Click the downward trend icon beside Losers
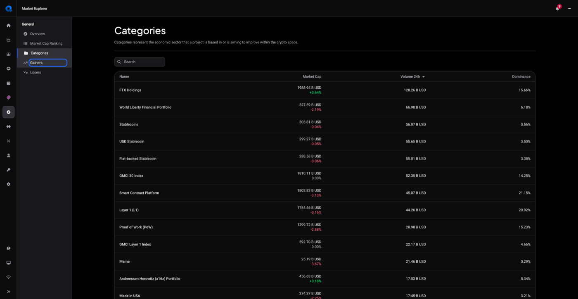 point(26,72)
